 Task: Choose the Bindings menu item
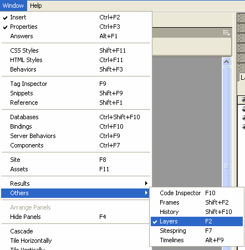[x=76, y=126]
